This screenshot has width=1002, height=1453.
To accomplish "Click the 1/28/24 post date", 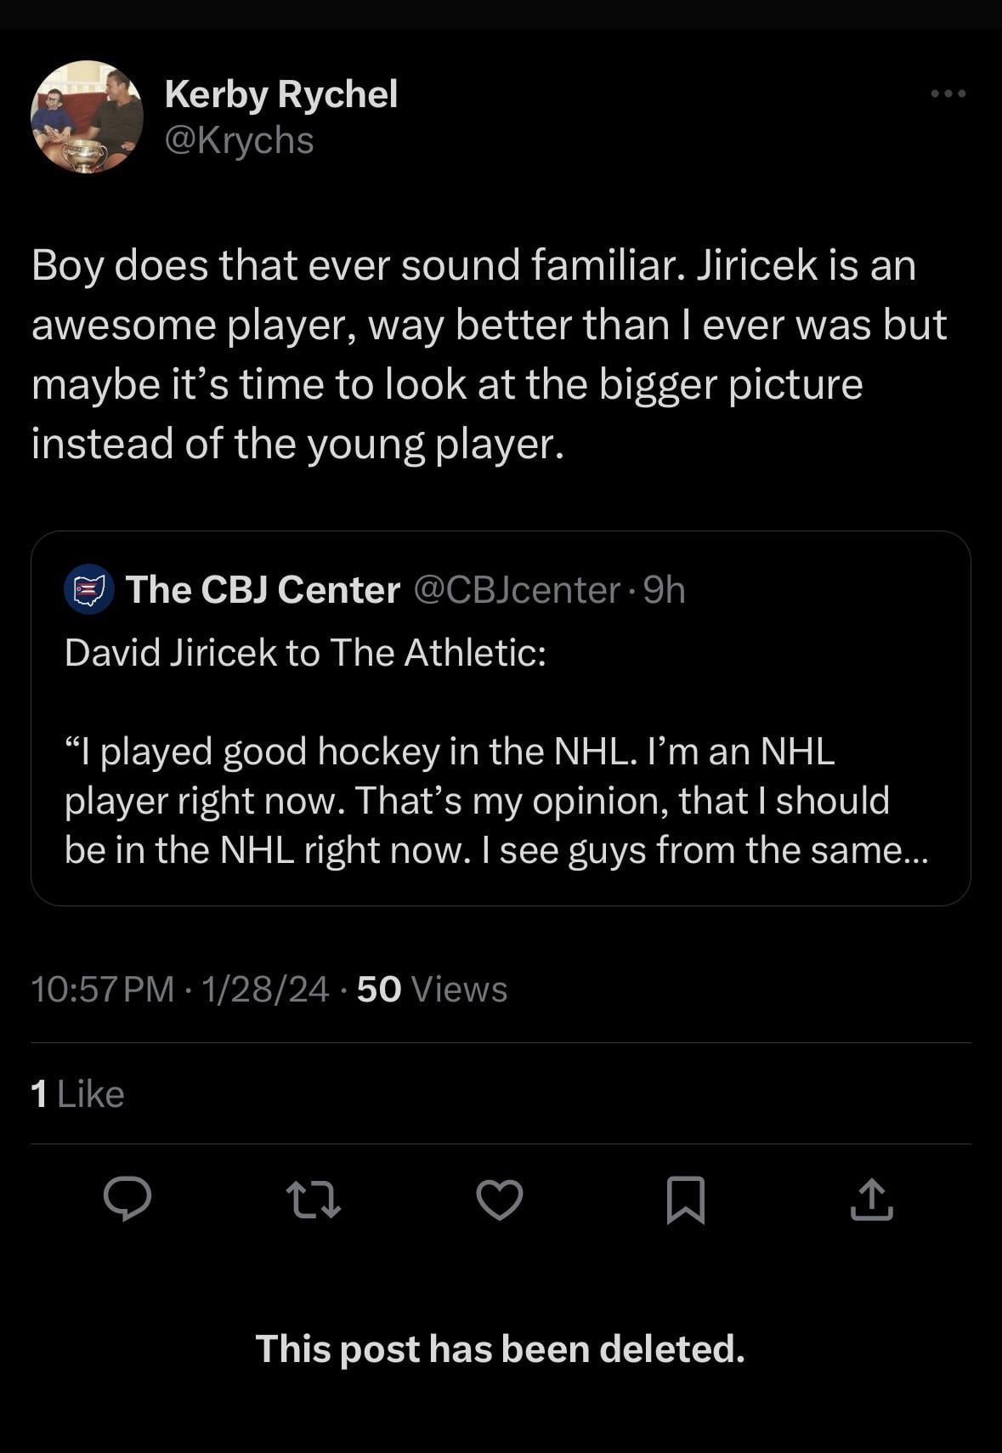I will (x=265, y=989).
